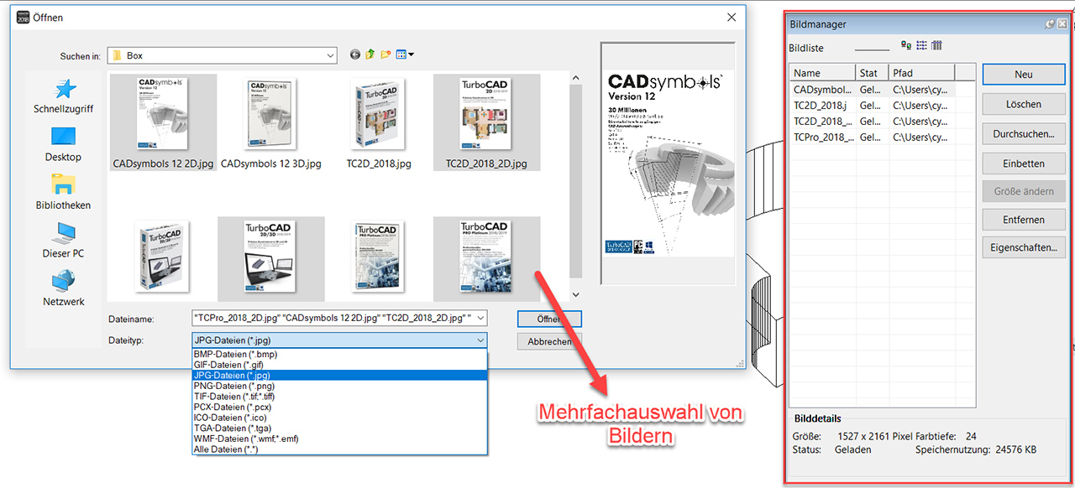Click the 24576 KB Speichernutzung value
The width and height of the screenshot is (1075, 488).
tap(1015, 449)
